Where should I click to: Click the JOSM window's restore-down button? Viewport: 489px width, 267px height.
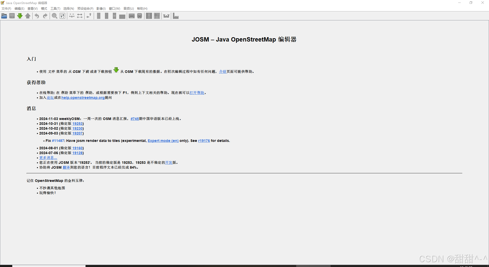471,3
